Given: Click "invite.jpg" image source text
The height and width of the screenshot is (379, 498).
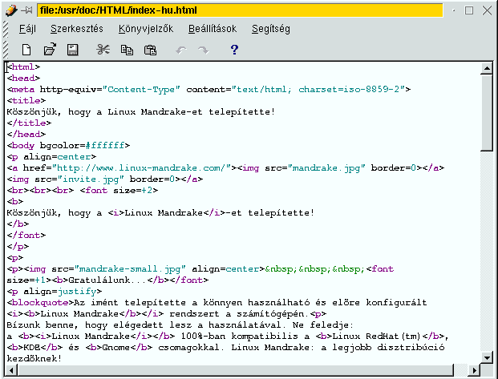Looking at the screenshot, I should click(91, 179).
